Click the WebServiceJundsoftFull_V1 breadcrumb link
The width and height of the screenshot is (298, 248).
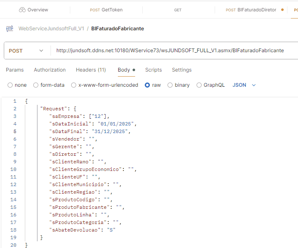[x=51, y=29]
